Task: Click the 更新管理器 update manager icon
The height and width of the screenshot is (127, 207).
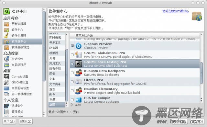Action: pyautogui.click(x=6, y=24)
